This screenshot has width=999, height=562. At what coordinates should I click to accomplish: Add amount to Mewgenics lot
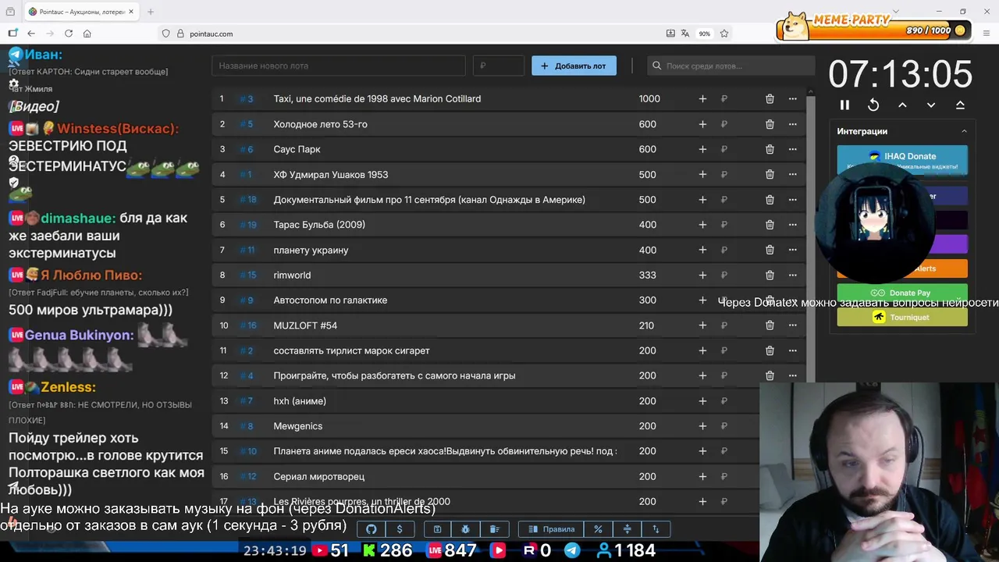pyautogui.click(x=702, y=426)
